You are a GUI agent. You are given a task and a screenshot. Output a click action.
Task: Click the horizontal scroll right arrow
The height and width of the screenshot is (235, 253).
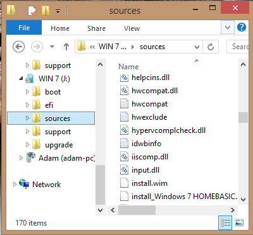tap(233, 210)
